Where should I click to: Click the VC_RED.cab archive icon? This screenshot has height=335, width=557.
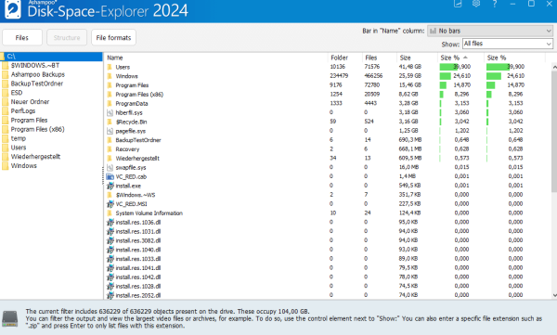[x=110, y=176]
